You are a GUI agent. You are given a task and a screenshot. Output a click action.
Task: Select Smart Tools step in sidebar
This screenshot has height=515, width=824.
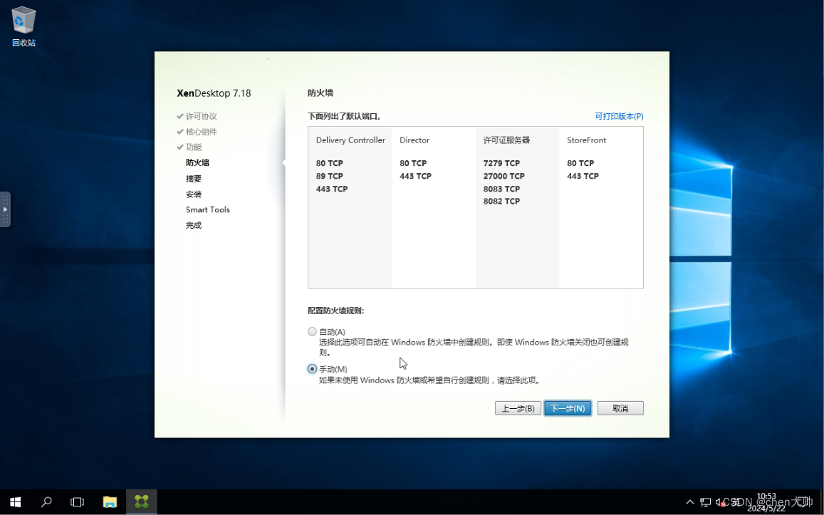(x=207, y=209)
